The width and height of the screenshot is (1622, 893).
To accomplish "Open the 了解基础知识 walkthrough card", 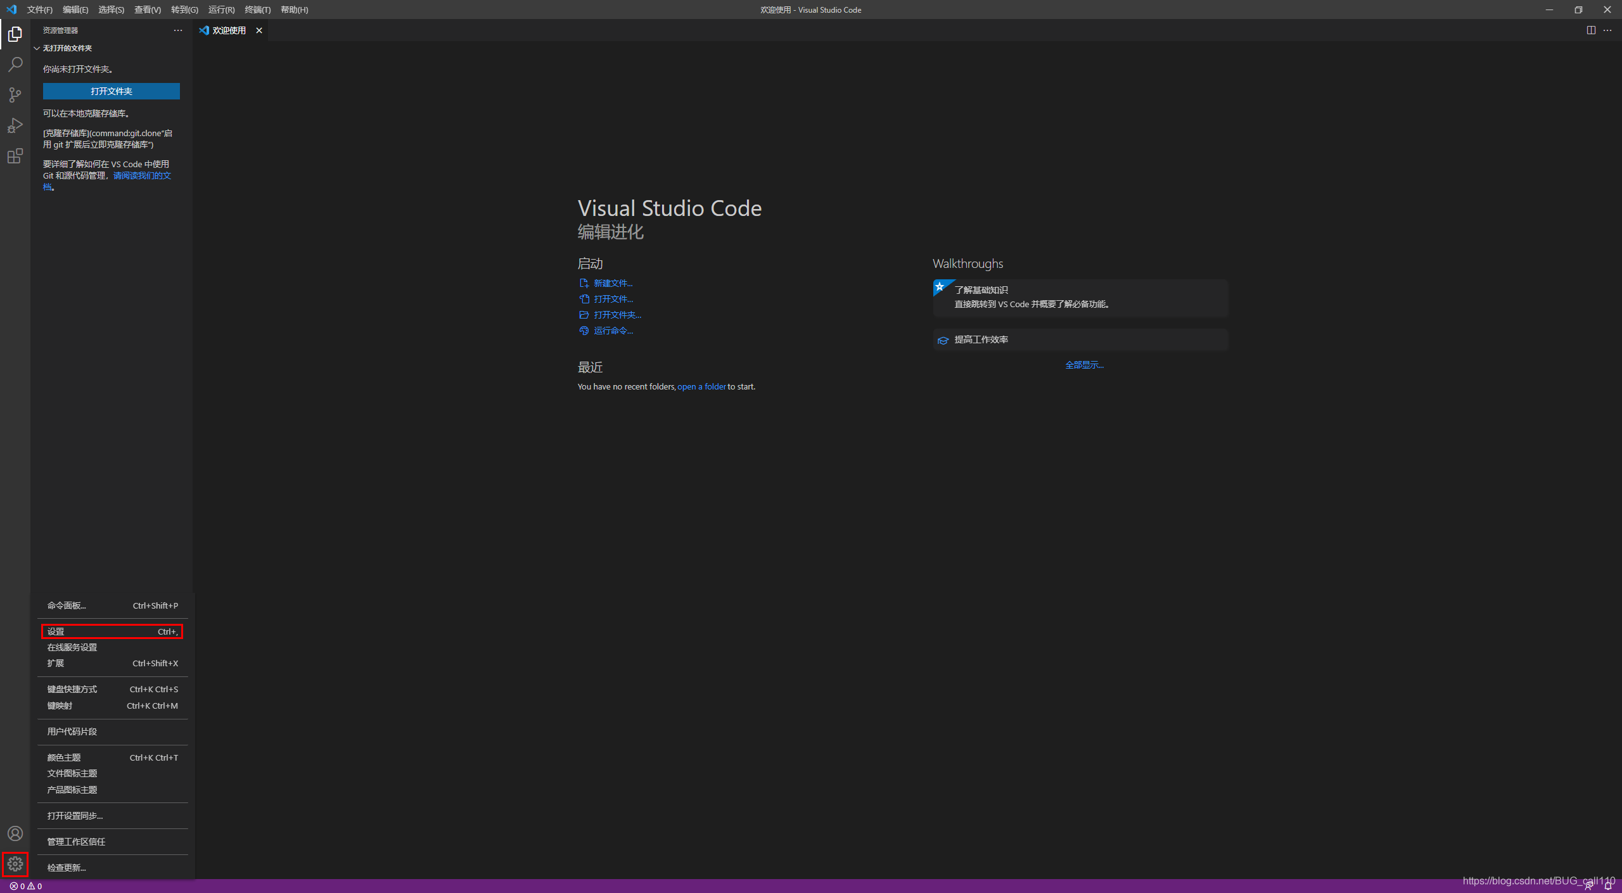I will tap(1080, 298).
